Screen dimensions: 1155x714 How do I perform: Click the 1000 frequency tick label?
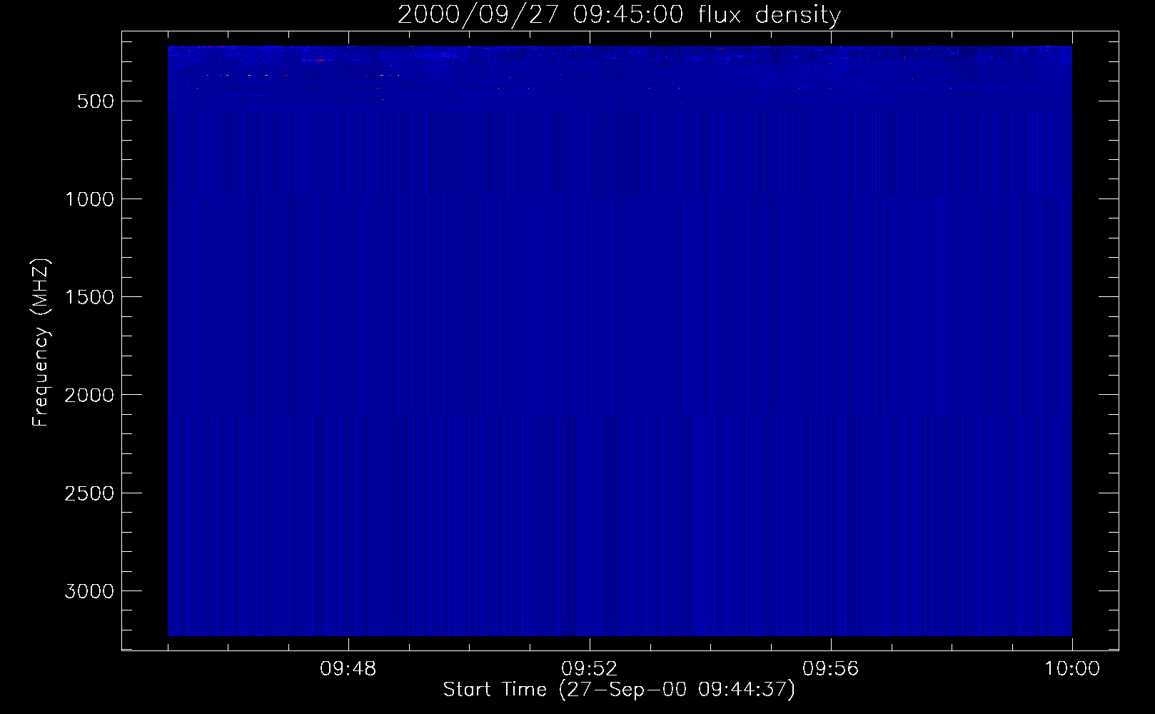[x=89, y=199]
